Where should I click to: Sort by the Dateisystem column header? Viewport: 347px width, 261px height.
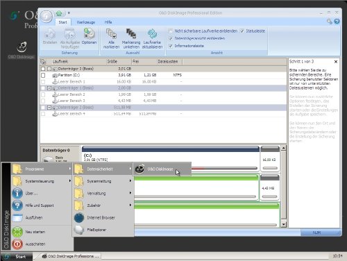(169, 62)
